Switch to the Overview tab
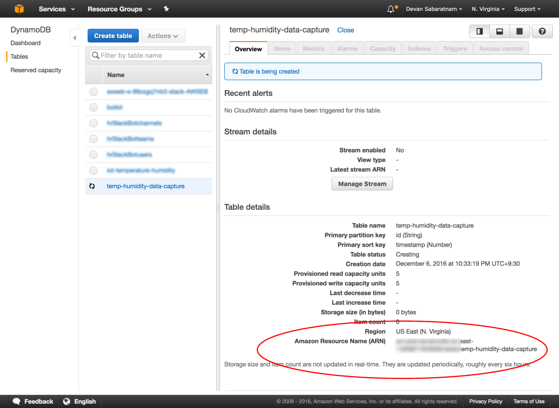Image resolution: width=559 pixels, height=408 pixels. click(x=248, y=49)
